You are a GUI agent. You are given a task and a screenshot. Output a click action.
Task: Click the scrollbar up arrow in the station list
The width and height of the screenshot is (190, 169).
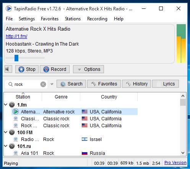(183, 96)
